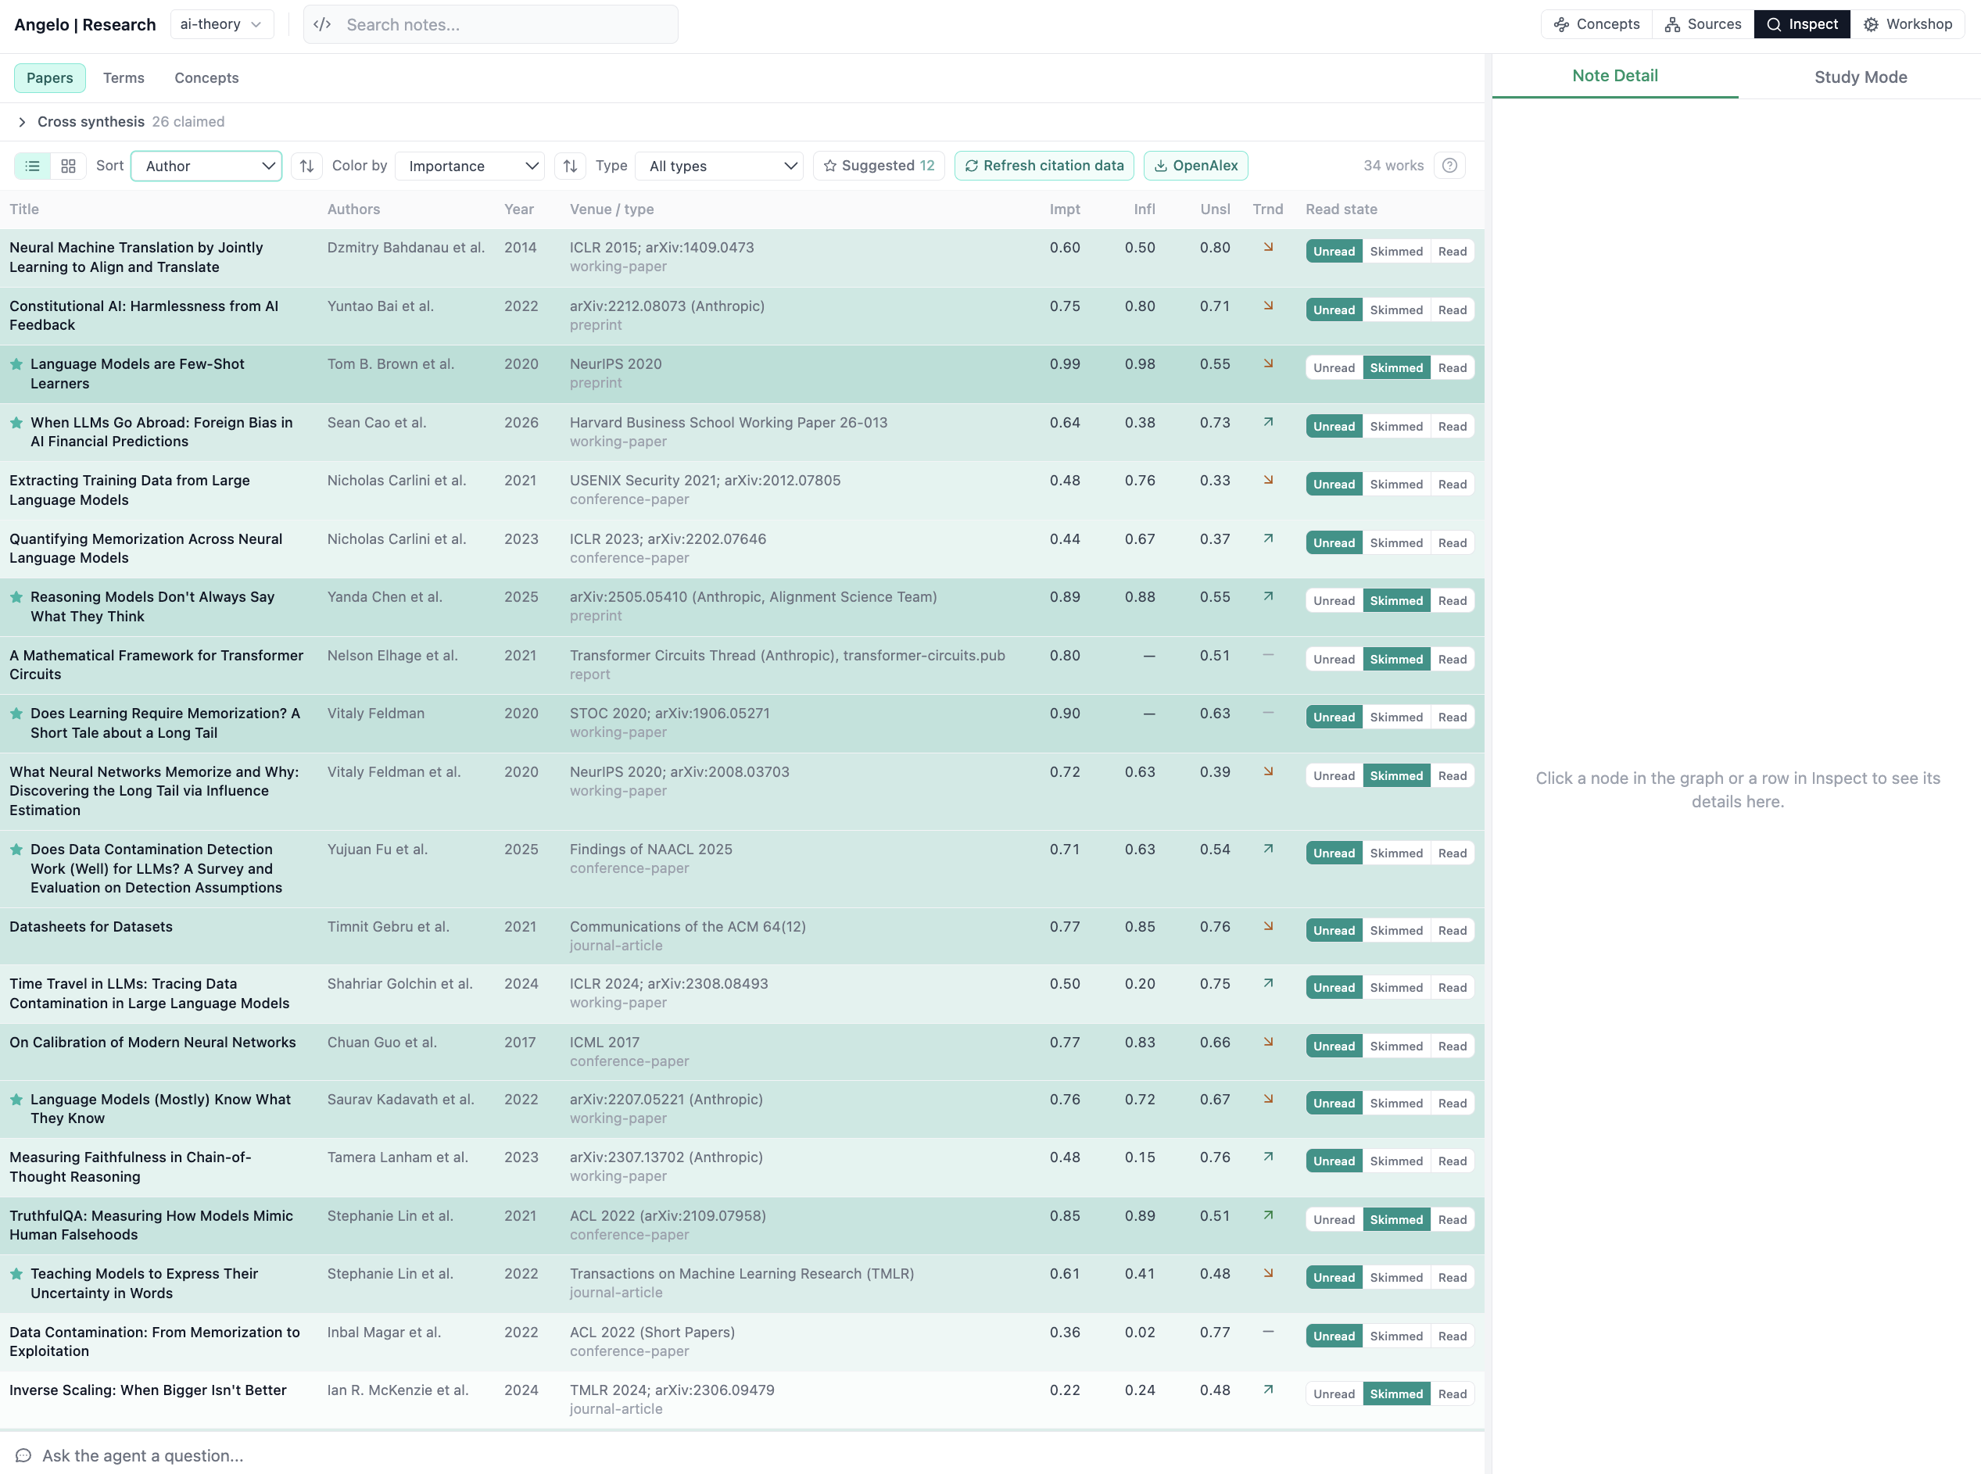Click chat bubble icon in agent question bar
This screenshot has height=1474, width=1981.
(24, 1455)
